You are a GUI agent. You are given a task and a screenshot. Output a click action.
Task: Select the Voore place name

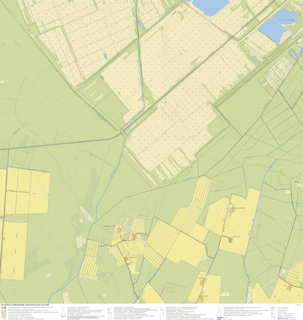click(285, 286)
